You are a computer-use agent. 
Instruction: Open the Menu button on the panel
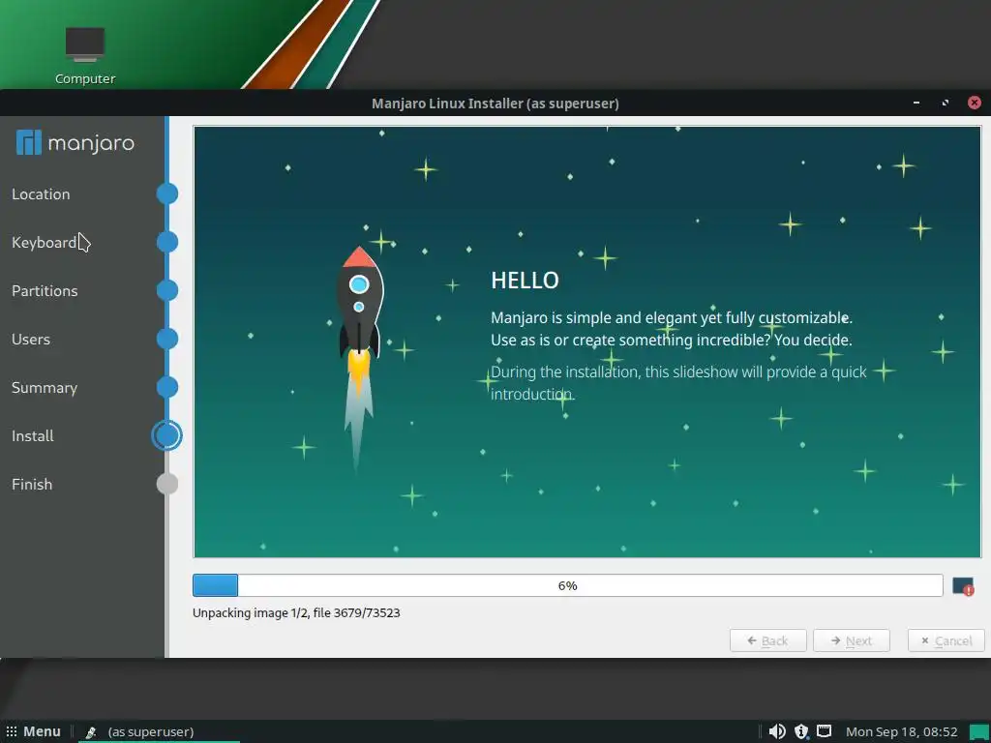tap(34, 731)
